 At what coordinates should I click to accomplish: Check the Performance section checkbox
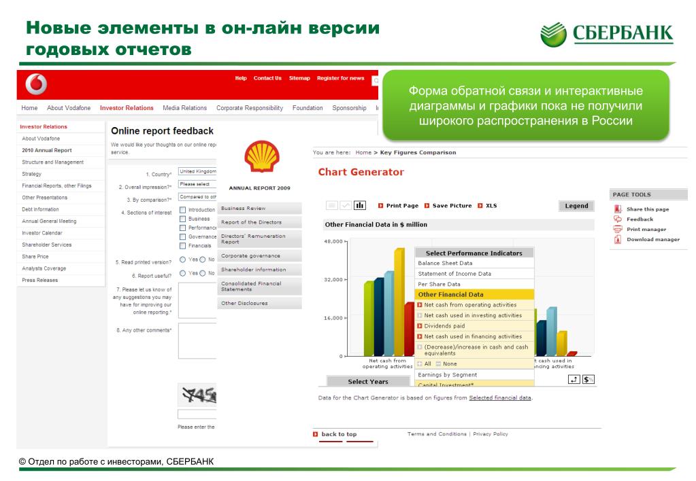[182, 228]
